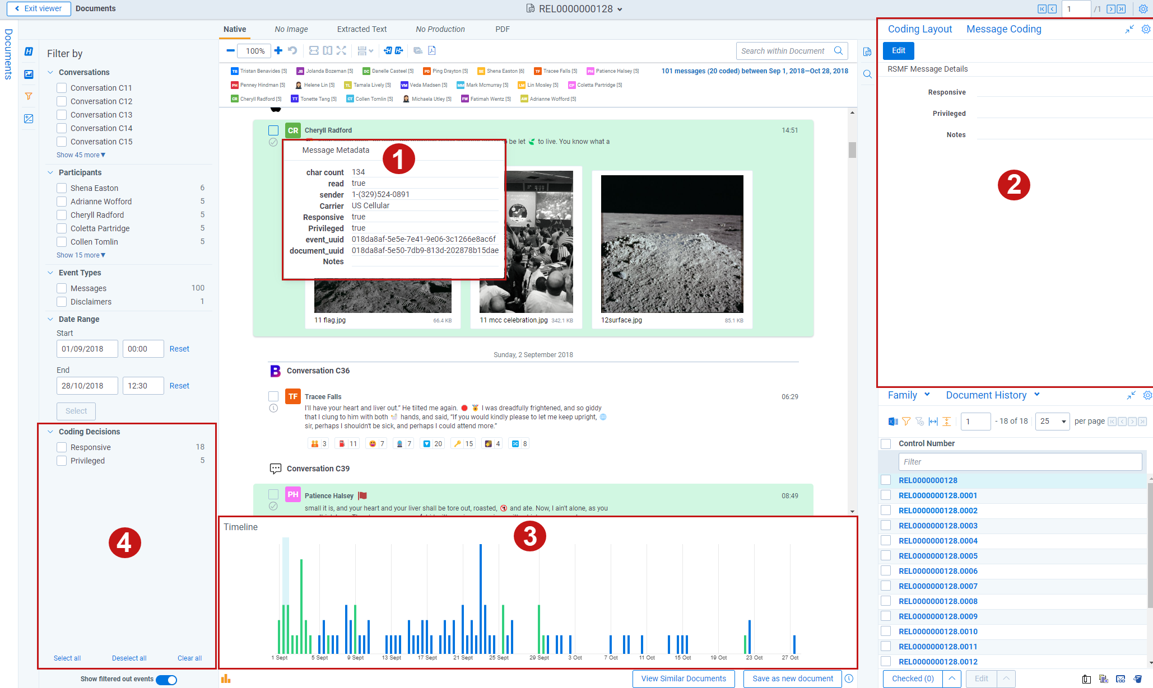Tick the Tracee Falls message checkbox
Viewport: 1153px width, 688px height.
(273, 396)
